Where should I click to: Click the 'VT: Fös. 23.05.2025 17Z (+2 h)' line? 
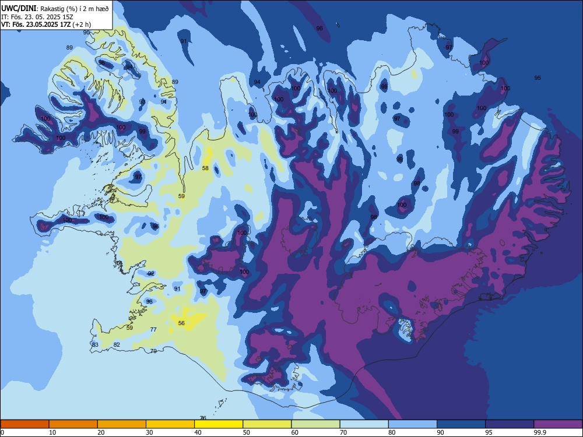pyautogui.click(x=46, y=24)
